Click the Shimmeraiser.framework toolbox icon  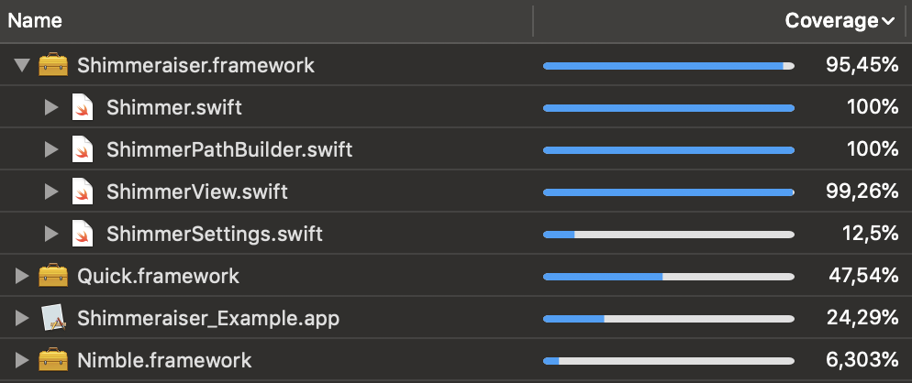click(x=54, y=66)
